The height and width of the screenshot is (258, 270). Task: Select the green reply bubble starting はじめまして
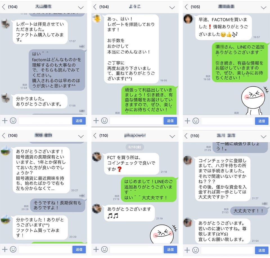click(x=149, y=189)
